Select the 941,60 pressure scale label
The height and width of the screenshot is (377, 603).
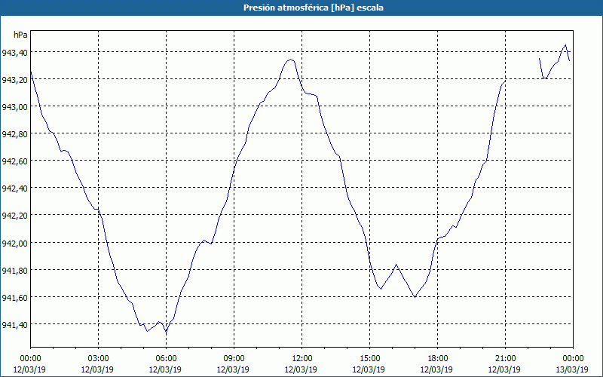coord(14,298)
